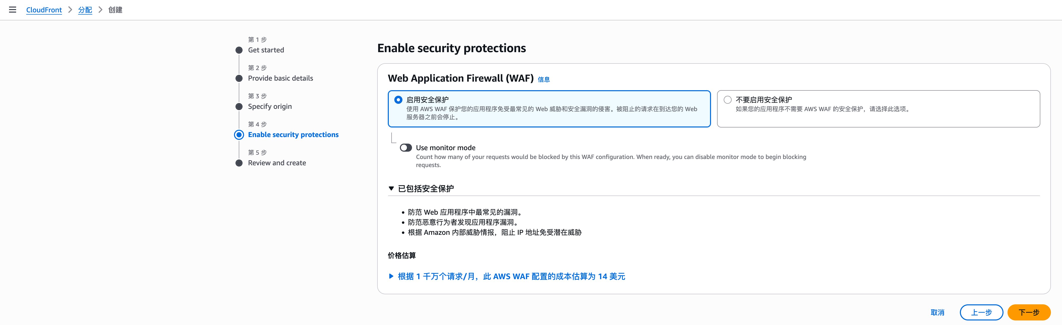Go to Get started step
This screenshot has width=1062, height=325.
(x=266, y=50)
